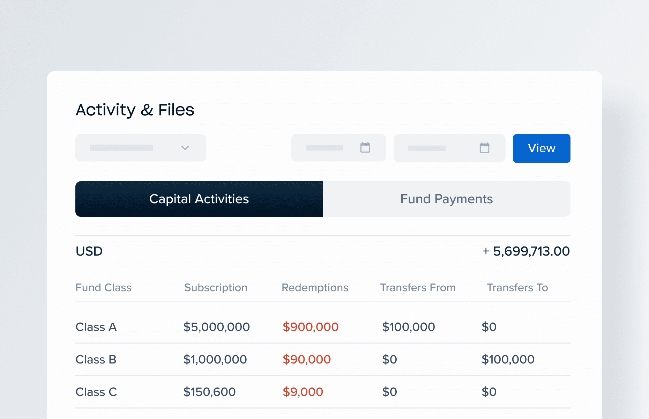Select the USD currency label

(x=89, y=251)
